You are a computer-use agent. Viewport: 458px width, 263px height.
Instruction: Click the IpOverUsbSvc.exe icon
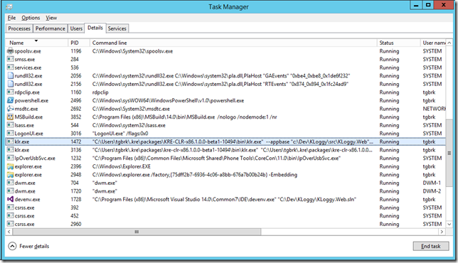click(10, 159)
